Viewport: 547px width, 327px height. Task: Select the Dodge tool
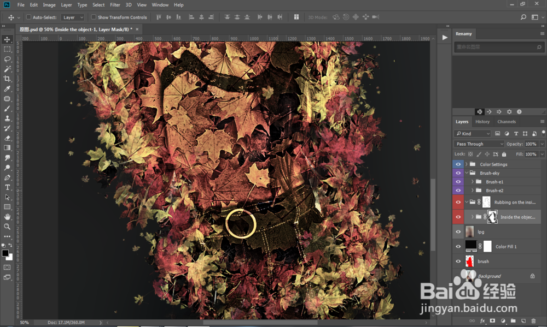[7, 168]
